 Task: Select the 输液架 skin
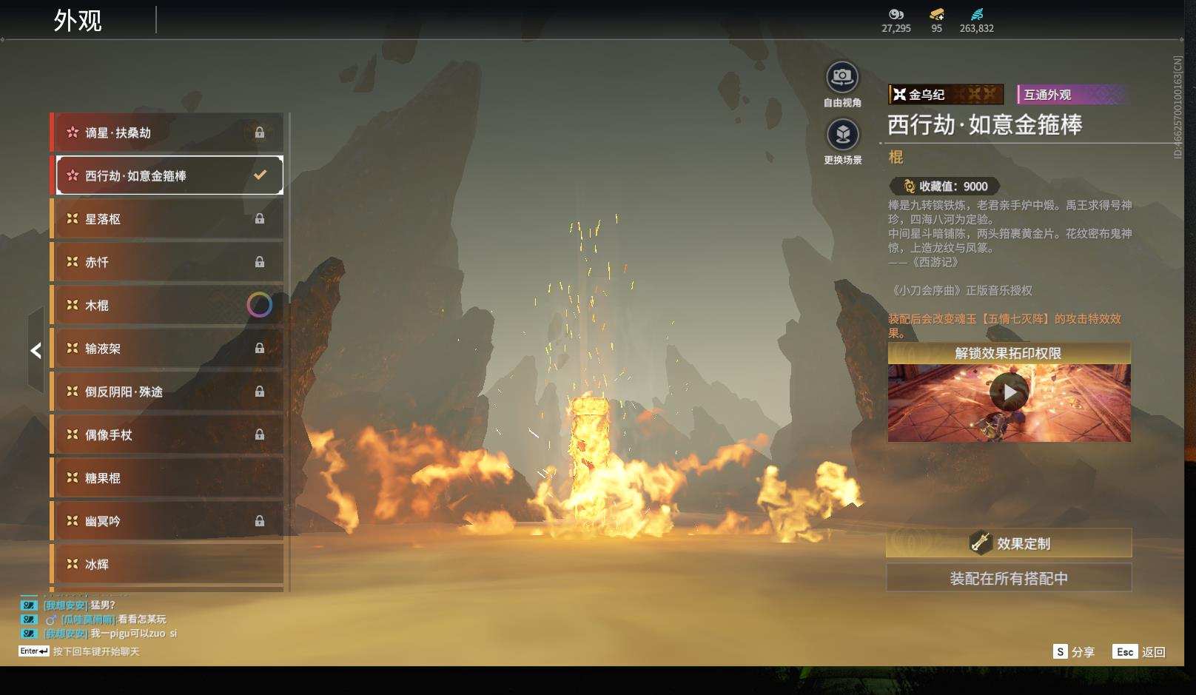(x=167, y=349)
